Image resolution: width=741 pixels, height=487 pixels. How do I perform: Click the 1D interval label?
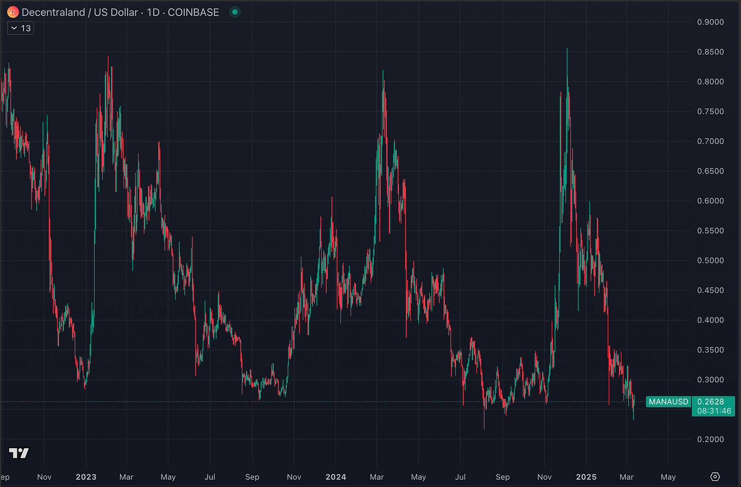point(153,12)
